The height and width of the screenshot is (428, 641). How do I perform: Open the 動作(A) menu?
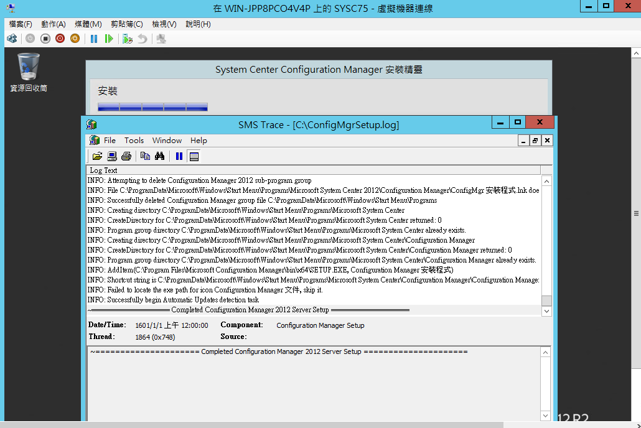click(54, 24)
